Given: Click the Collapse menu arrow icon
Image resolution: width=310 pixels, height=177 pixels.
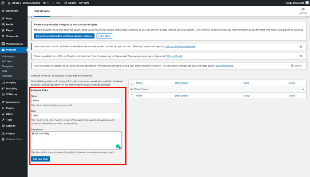Looking at the screenshot, I should coord(3,139).
